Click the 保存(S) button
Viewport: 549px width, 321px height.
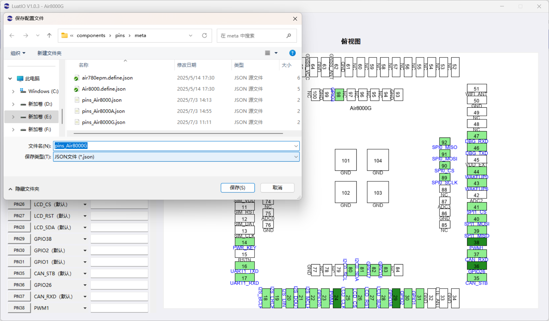(238, 188)
